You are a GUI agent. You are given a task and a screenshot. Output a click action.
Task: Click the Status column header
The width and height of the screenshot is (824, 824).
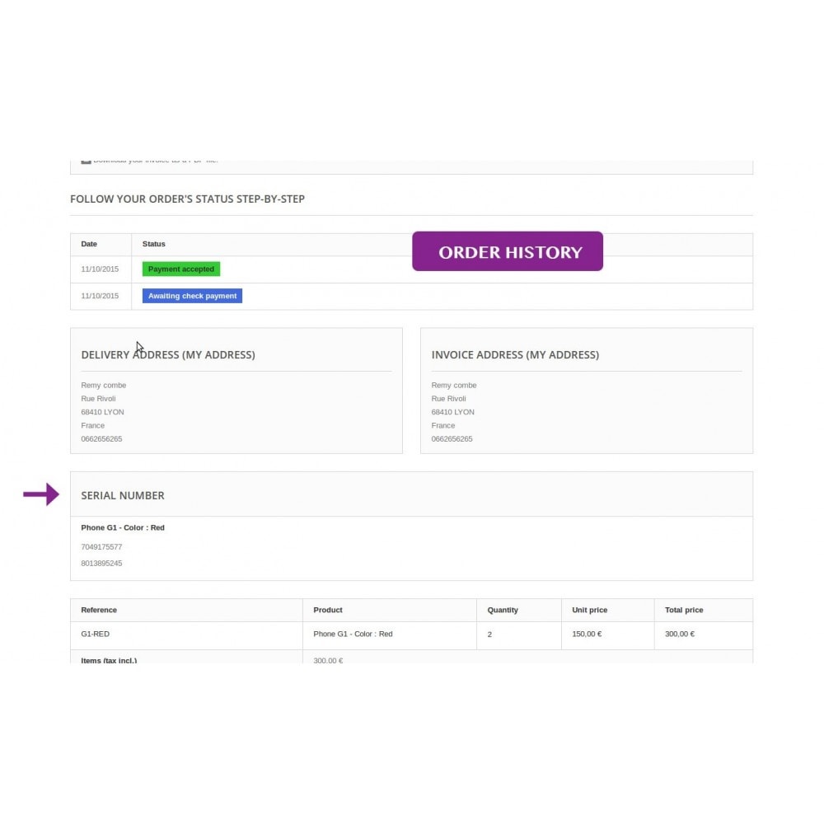[x=153, y=244]
